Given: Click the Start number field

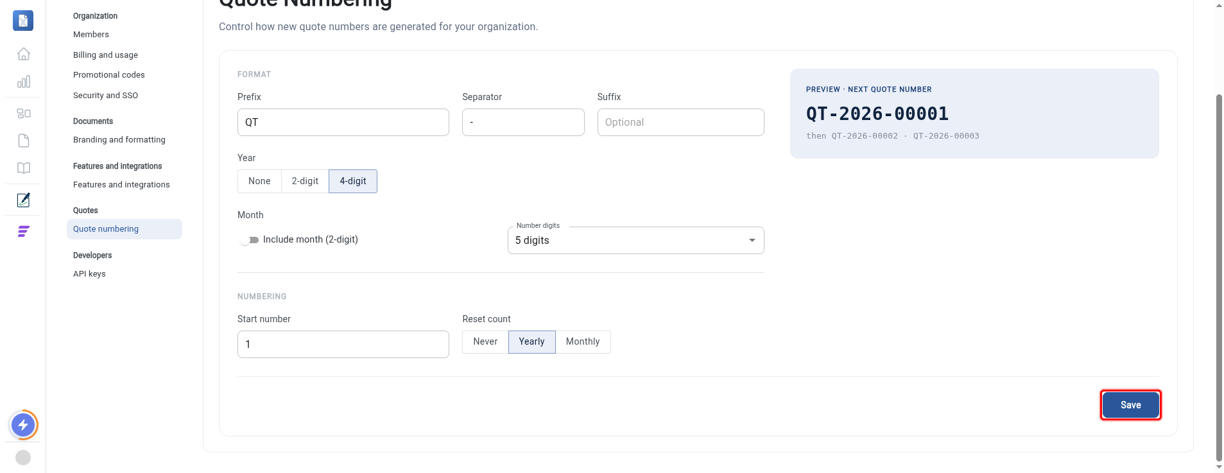Looking at the screenshot, I should 343,345.
